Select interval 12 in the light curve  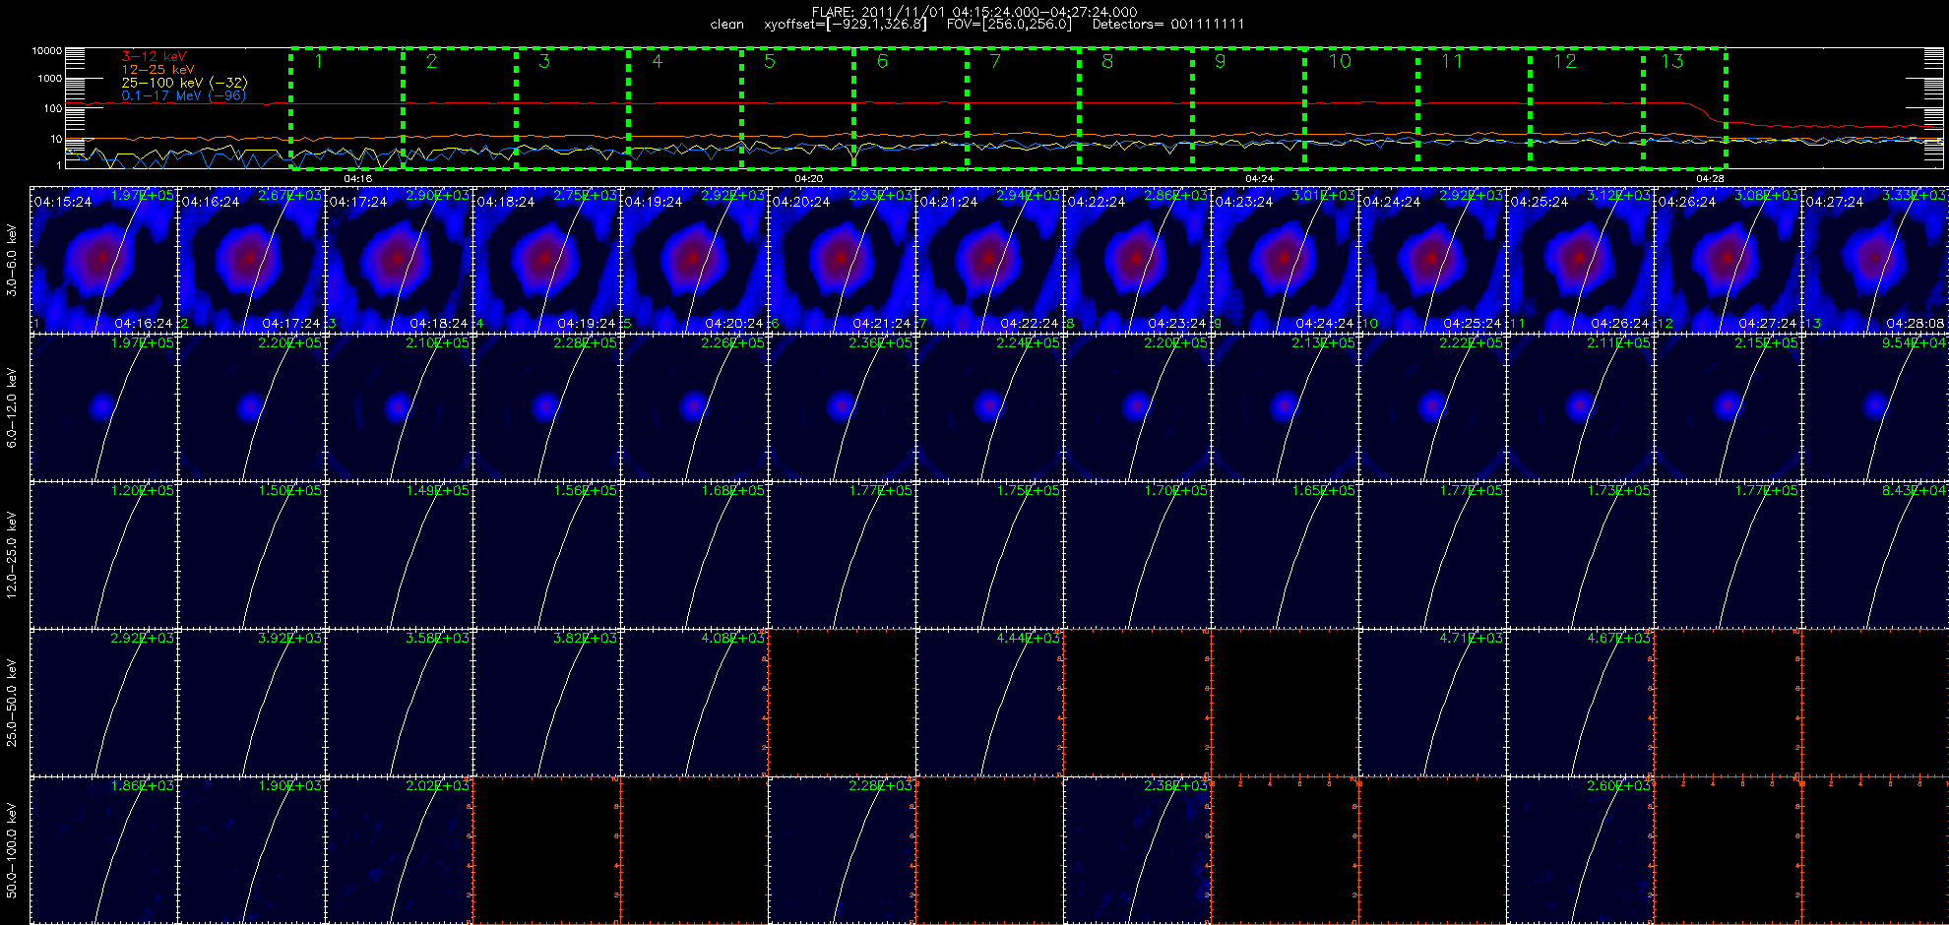(x=1587, y=108)
